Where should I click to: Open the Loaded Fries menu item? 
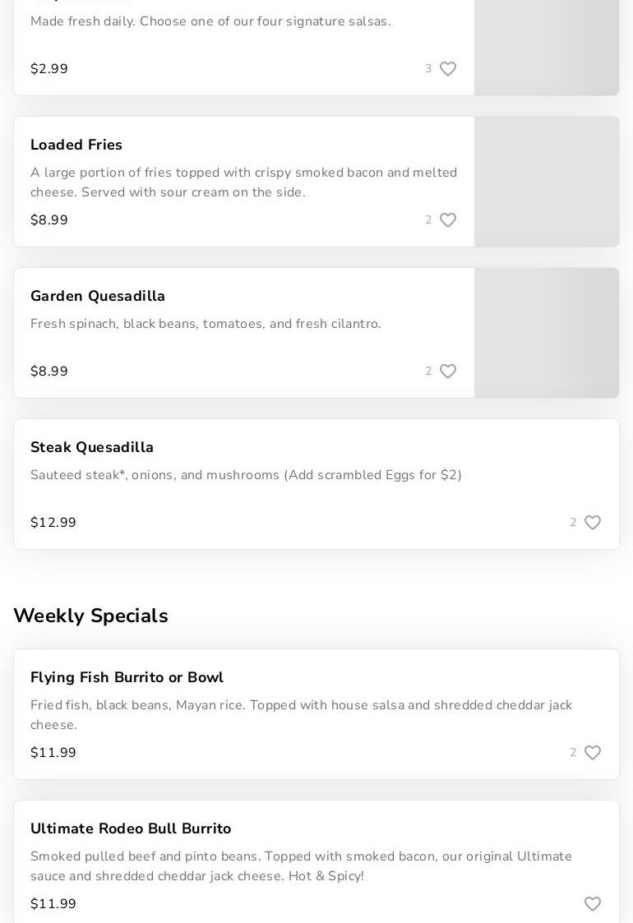coord(76,145)
